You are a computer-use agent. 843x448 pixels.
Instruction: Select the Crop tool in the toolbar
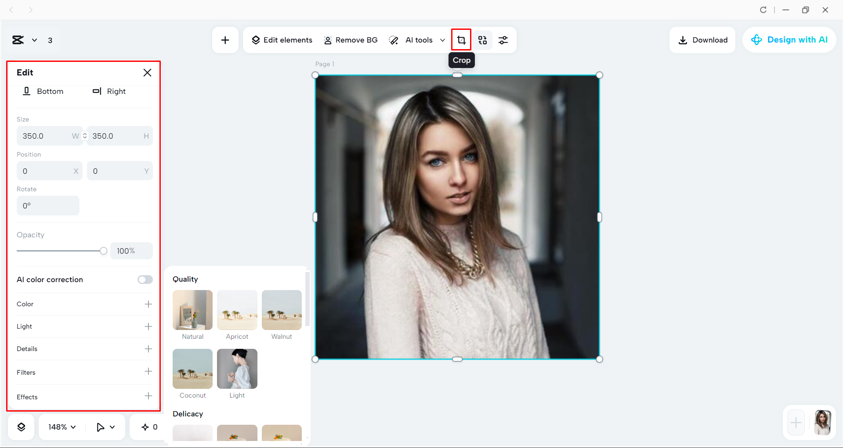coord(461,39)
